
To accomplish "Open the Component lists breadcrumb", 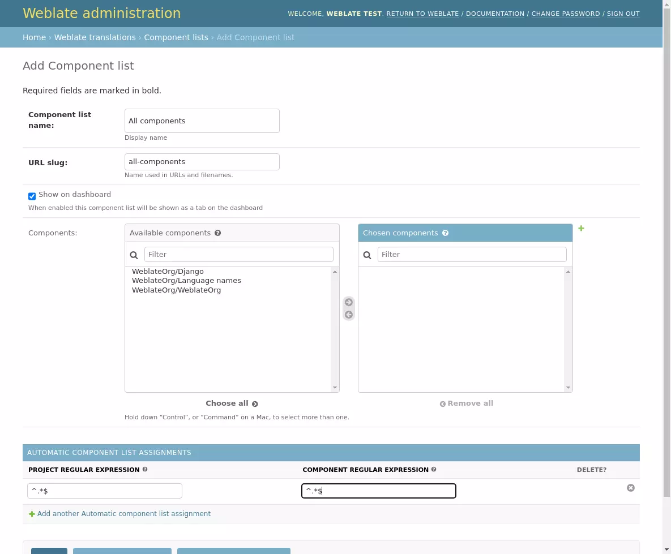I will tap(176, 37).
